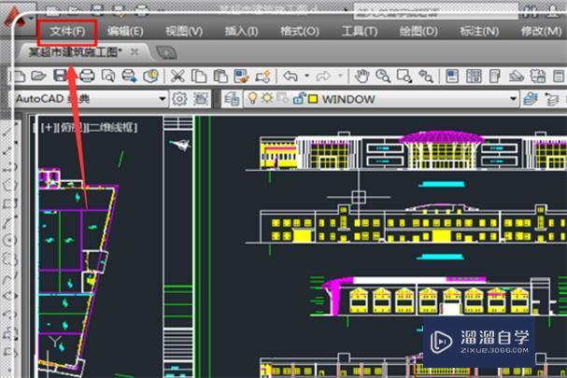567x378 pixels.
Task: Click the Layer Previous icon
Action: 552,99
